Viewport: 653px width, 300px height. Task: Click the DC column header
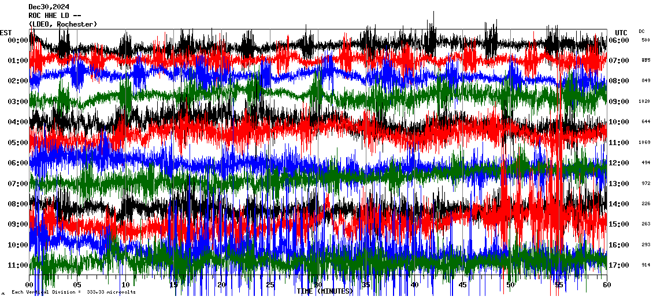click(x=641, y=31)
